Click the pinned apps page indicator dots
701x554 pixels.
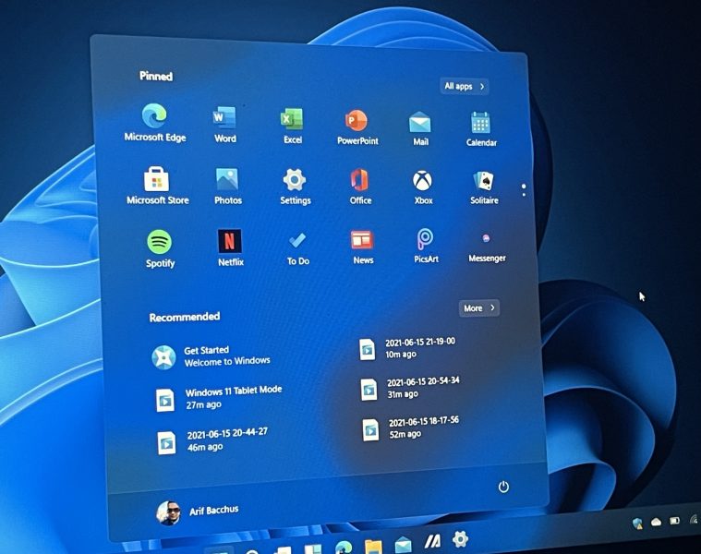pyautogui.click(x=524, y=190)
